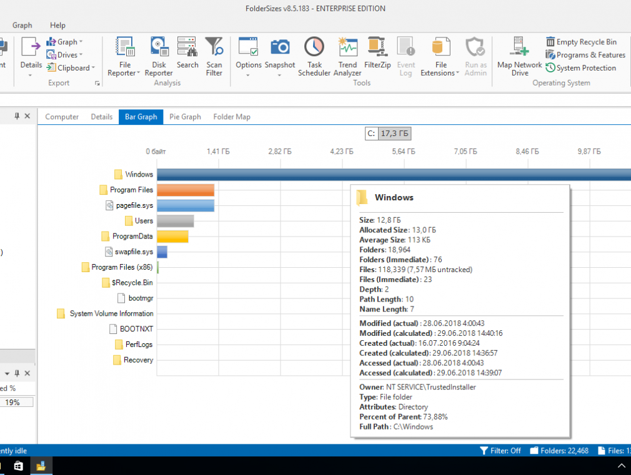
Task: Select the BOOTNXT file label
Action: pyautogui.click(x=136, y=329)
